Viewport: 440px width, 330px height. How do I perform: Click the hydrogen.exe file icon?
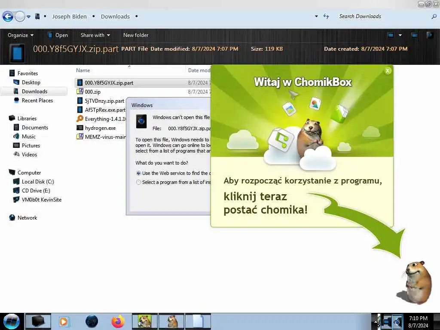click(80, 128)
